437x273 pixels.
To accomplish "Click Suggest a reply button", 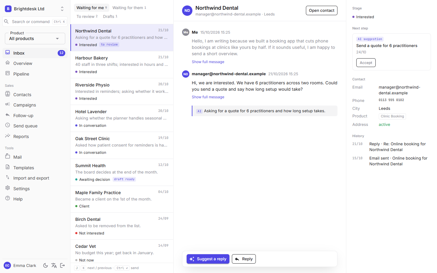I will pyautogui.click(x=208, y=259).
